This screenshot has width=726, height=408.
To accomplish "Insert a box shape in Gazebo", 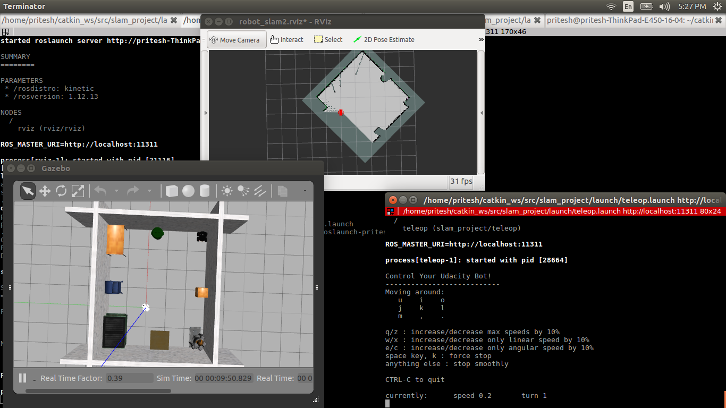I will (x=172, y=191).
